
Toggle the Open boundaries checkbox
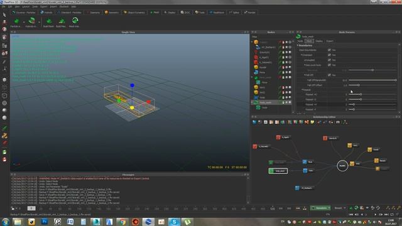tap(329, 50)
